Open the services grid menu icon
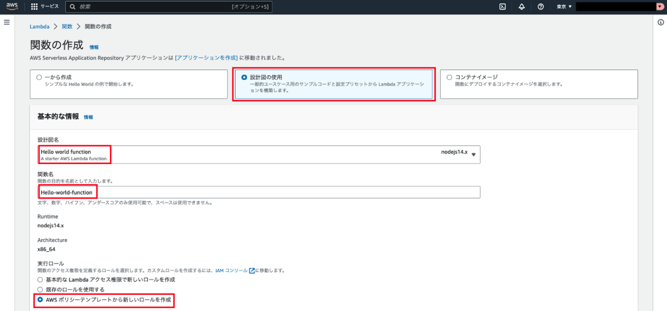This screenshot has height=311, width=667. click(x=34, y=7)
